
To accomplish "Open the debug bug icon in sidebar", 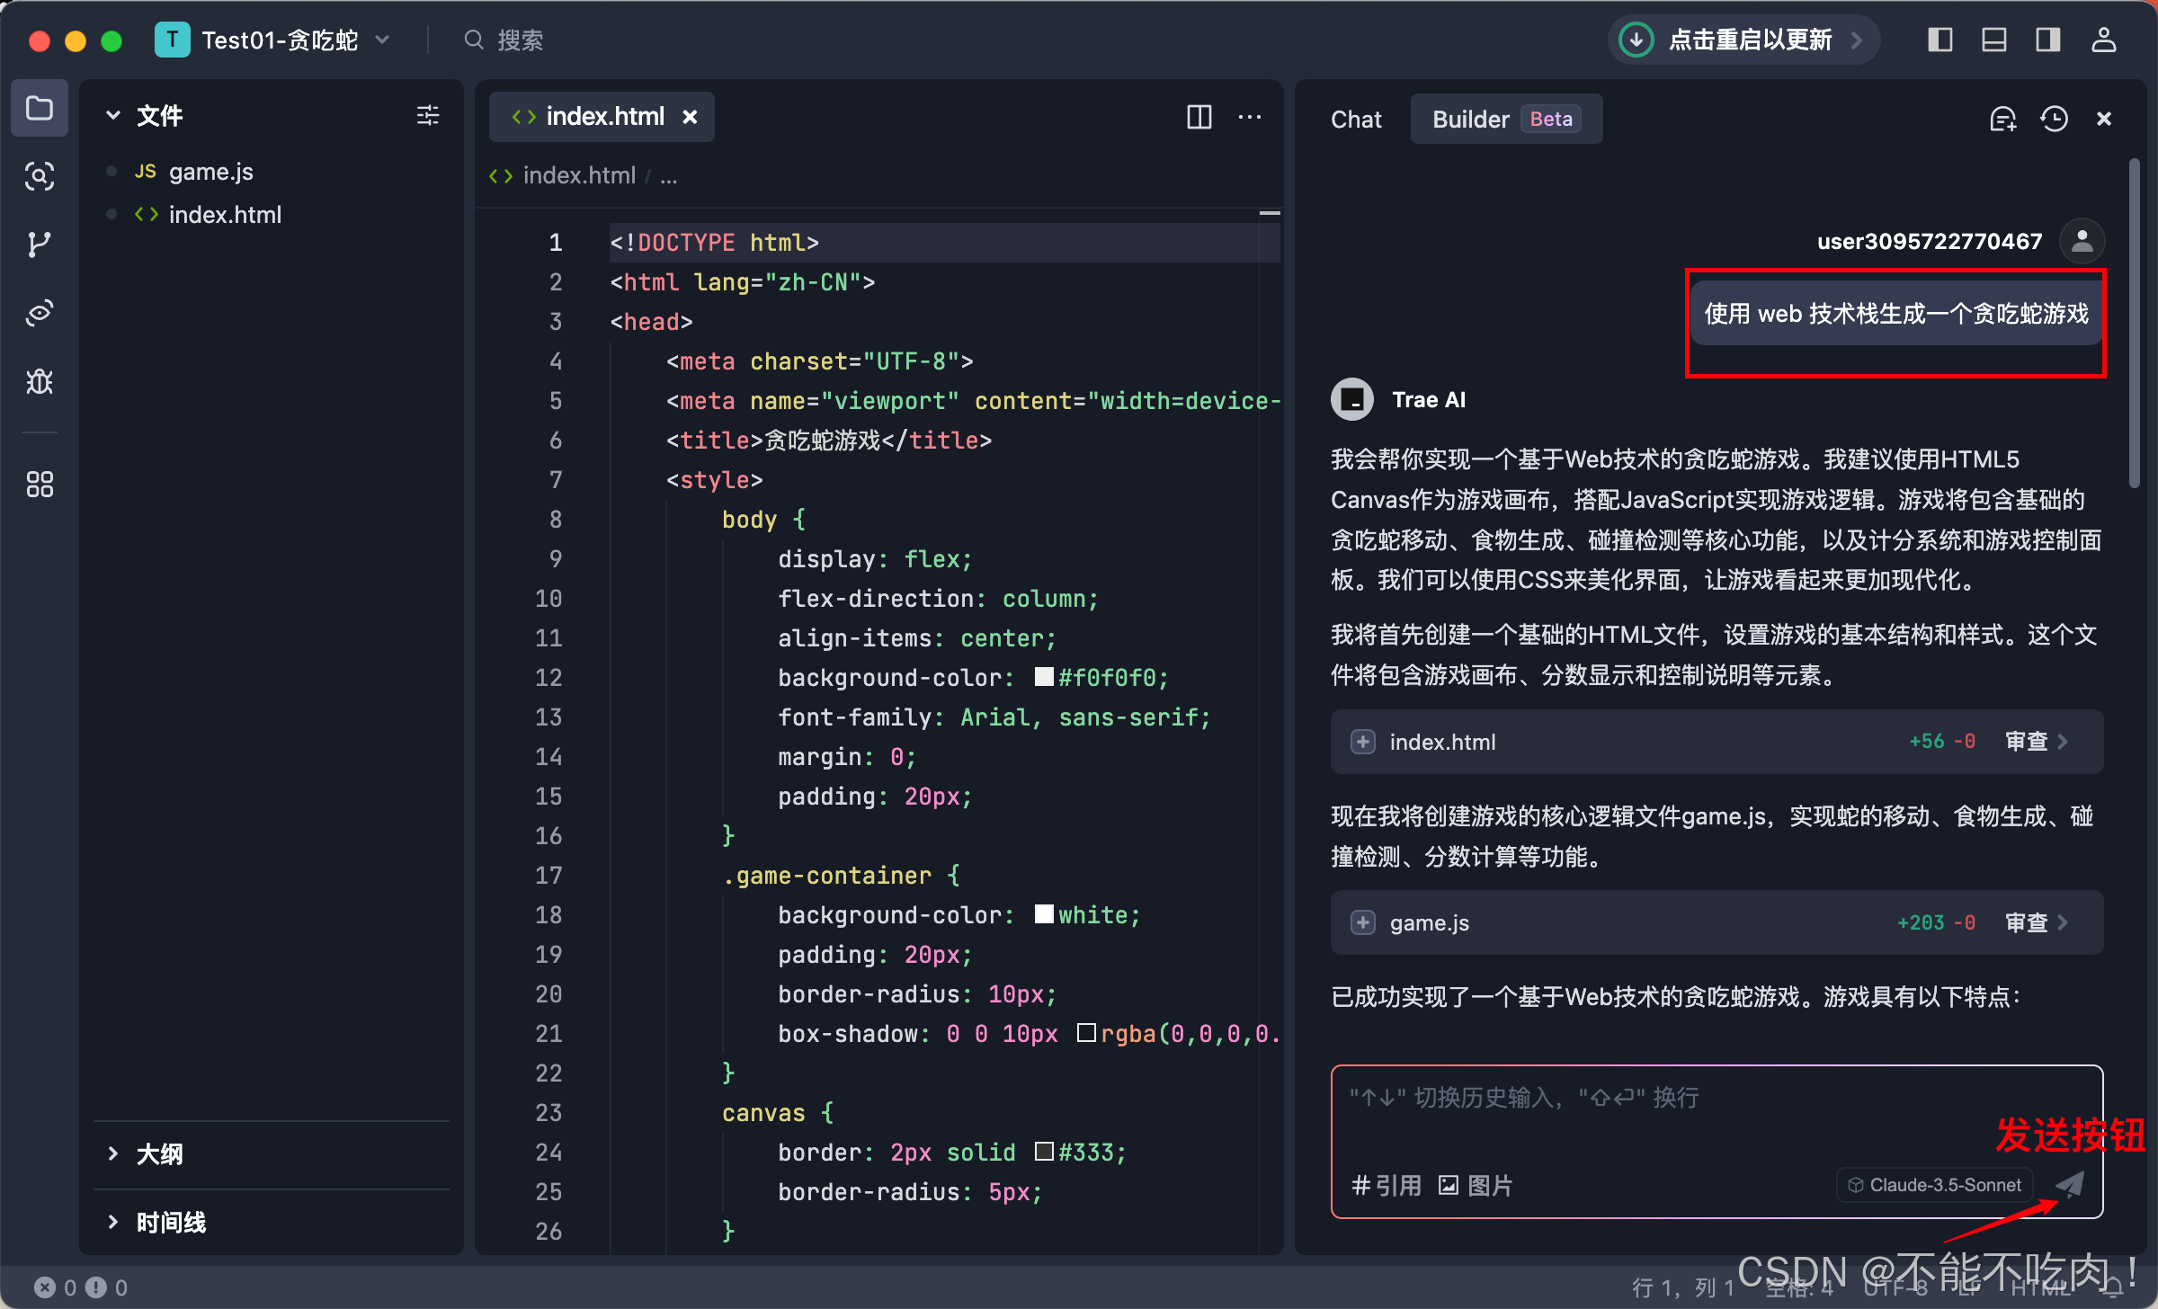I will click(39, 382).
